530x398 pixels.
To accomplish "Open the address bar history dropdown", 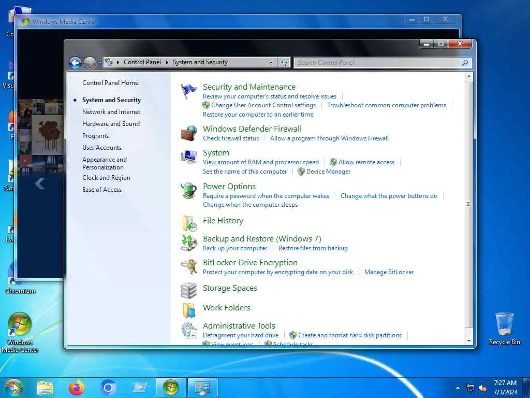I will coord(271,63).
